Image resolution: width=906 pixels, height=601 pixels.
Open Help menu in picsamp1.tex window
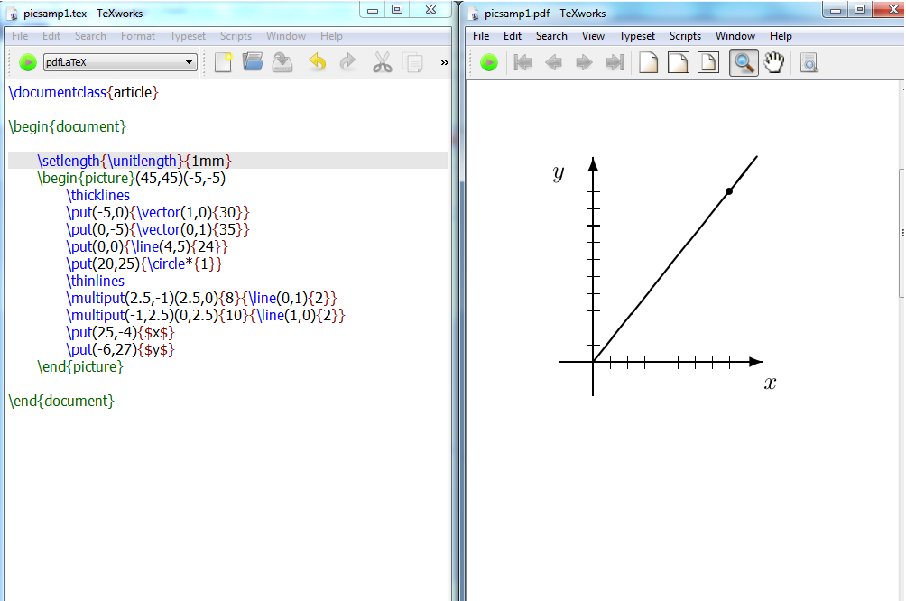point(331,36)
